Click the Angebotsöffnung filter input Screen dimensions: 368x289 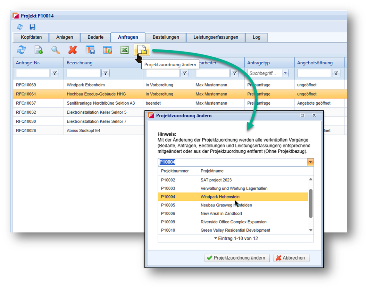point(314,73)
